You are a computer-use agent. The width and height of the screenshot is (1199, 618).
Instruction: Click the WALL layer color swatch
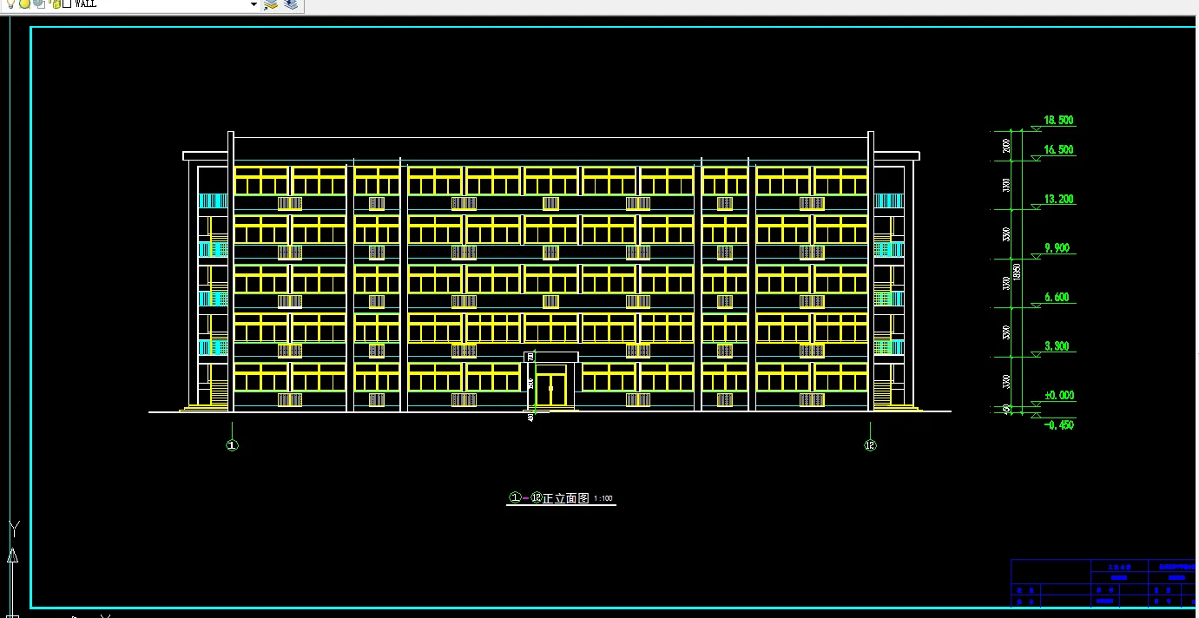(66, 3)
